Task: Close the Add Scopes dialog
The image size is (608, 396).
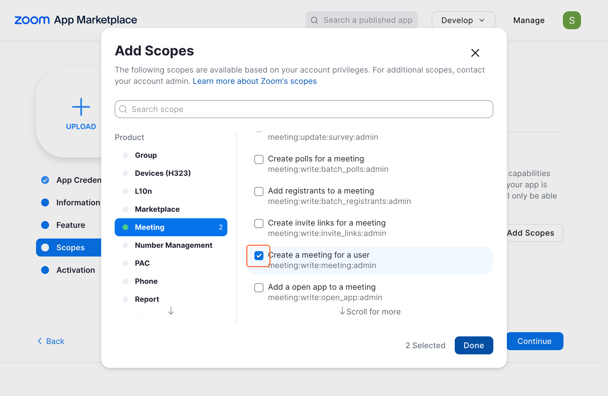Action: pyautogui.click(x=475, y=53)
